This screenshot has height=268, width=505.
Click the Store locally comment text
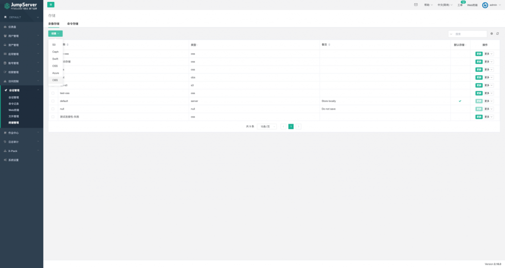[328, 101]
